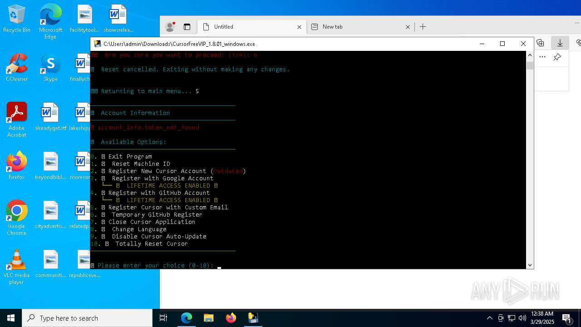
Task: Launch Microsoft Edge desktop shortcut
Action: coord(50,22)
